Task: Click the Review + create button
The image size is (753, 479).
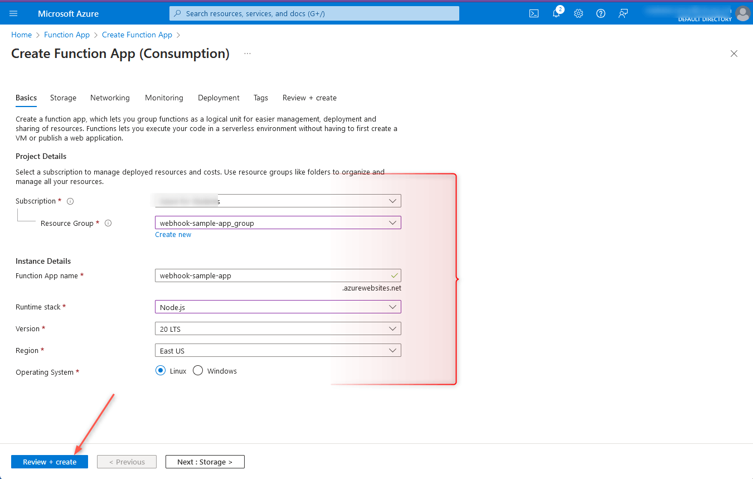Action: (x=49, y=461)
